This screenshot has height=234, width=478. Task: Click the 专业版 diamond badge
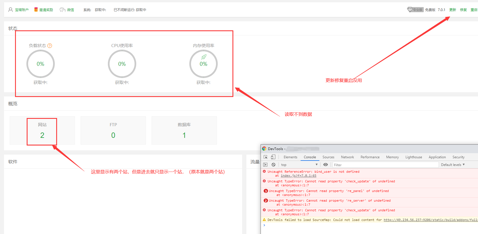click(x=415, y=10)
